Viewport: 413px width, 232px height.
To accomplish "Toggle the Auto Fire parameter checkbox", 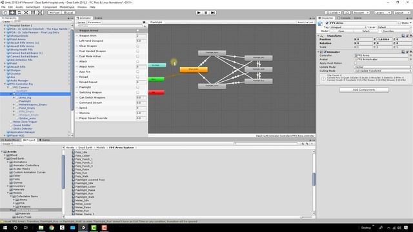I will coord(137,72).
